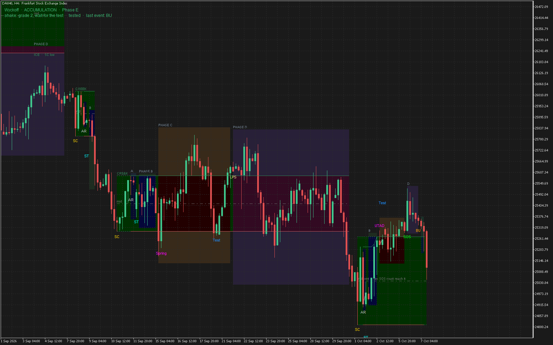
Task: Click the 25492.04 price label
Action: click(x=541, y=195)
